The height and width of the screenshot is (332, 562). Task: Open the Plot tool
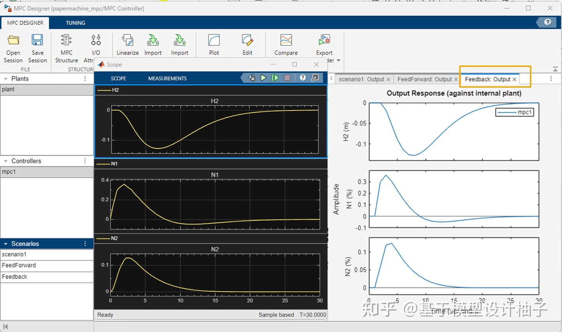tap(213, 44)
